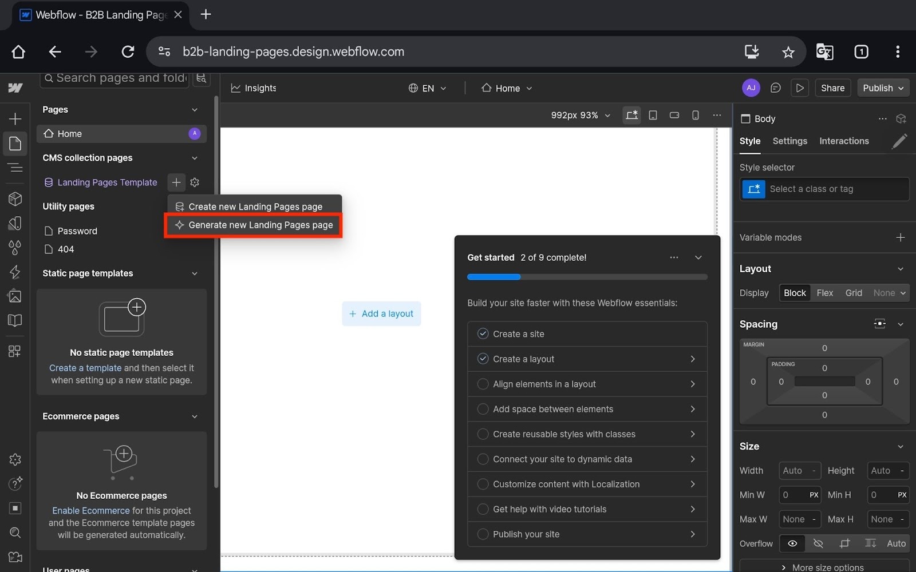Image resolution: width=916 pixels, height=572 pixels.
Task: Set Display to Flex
Action: click(824, 293)
